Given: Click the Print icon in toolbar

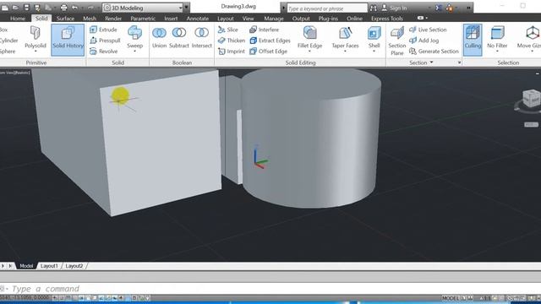Looking at the screenshot, I should click(64, 8).
